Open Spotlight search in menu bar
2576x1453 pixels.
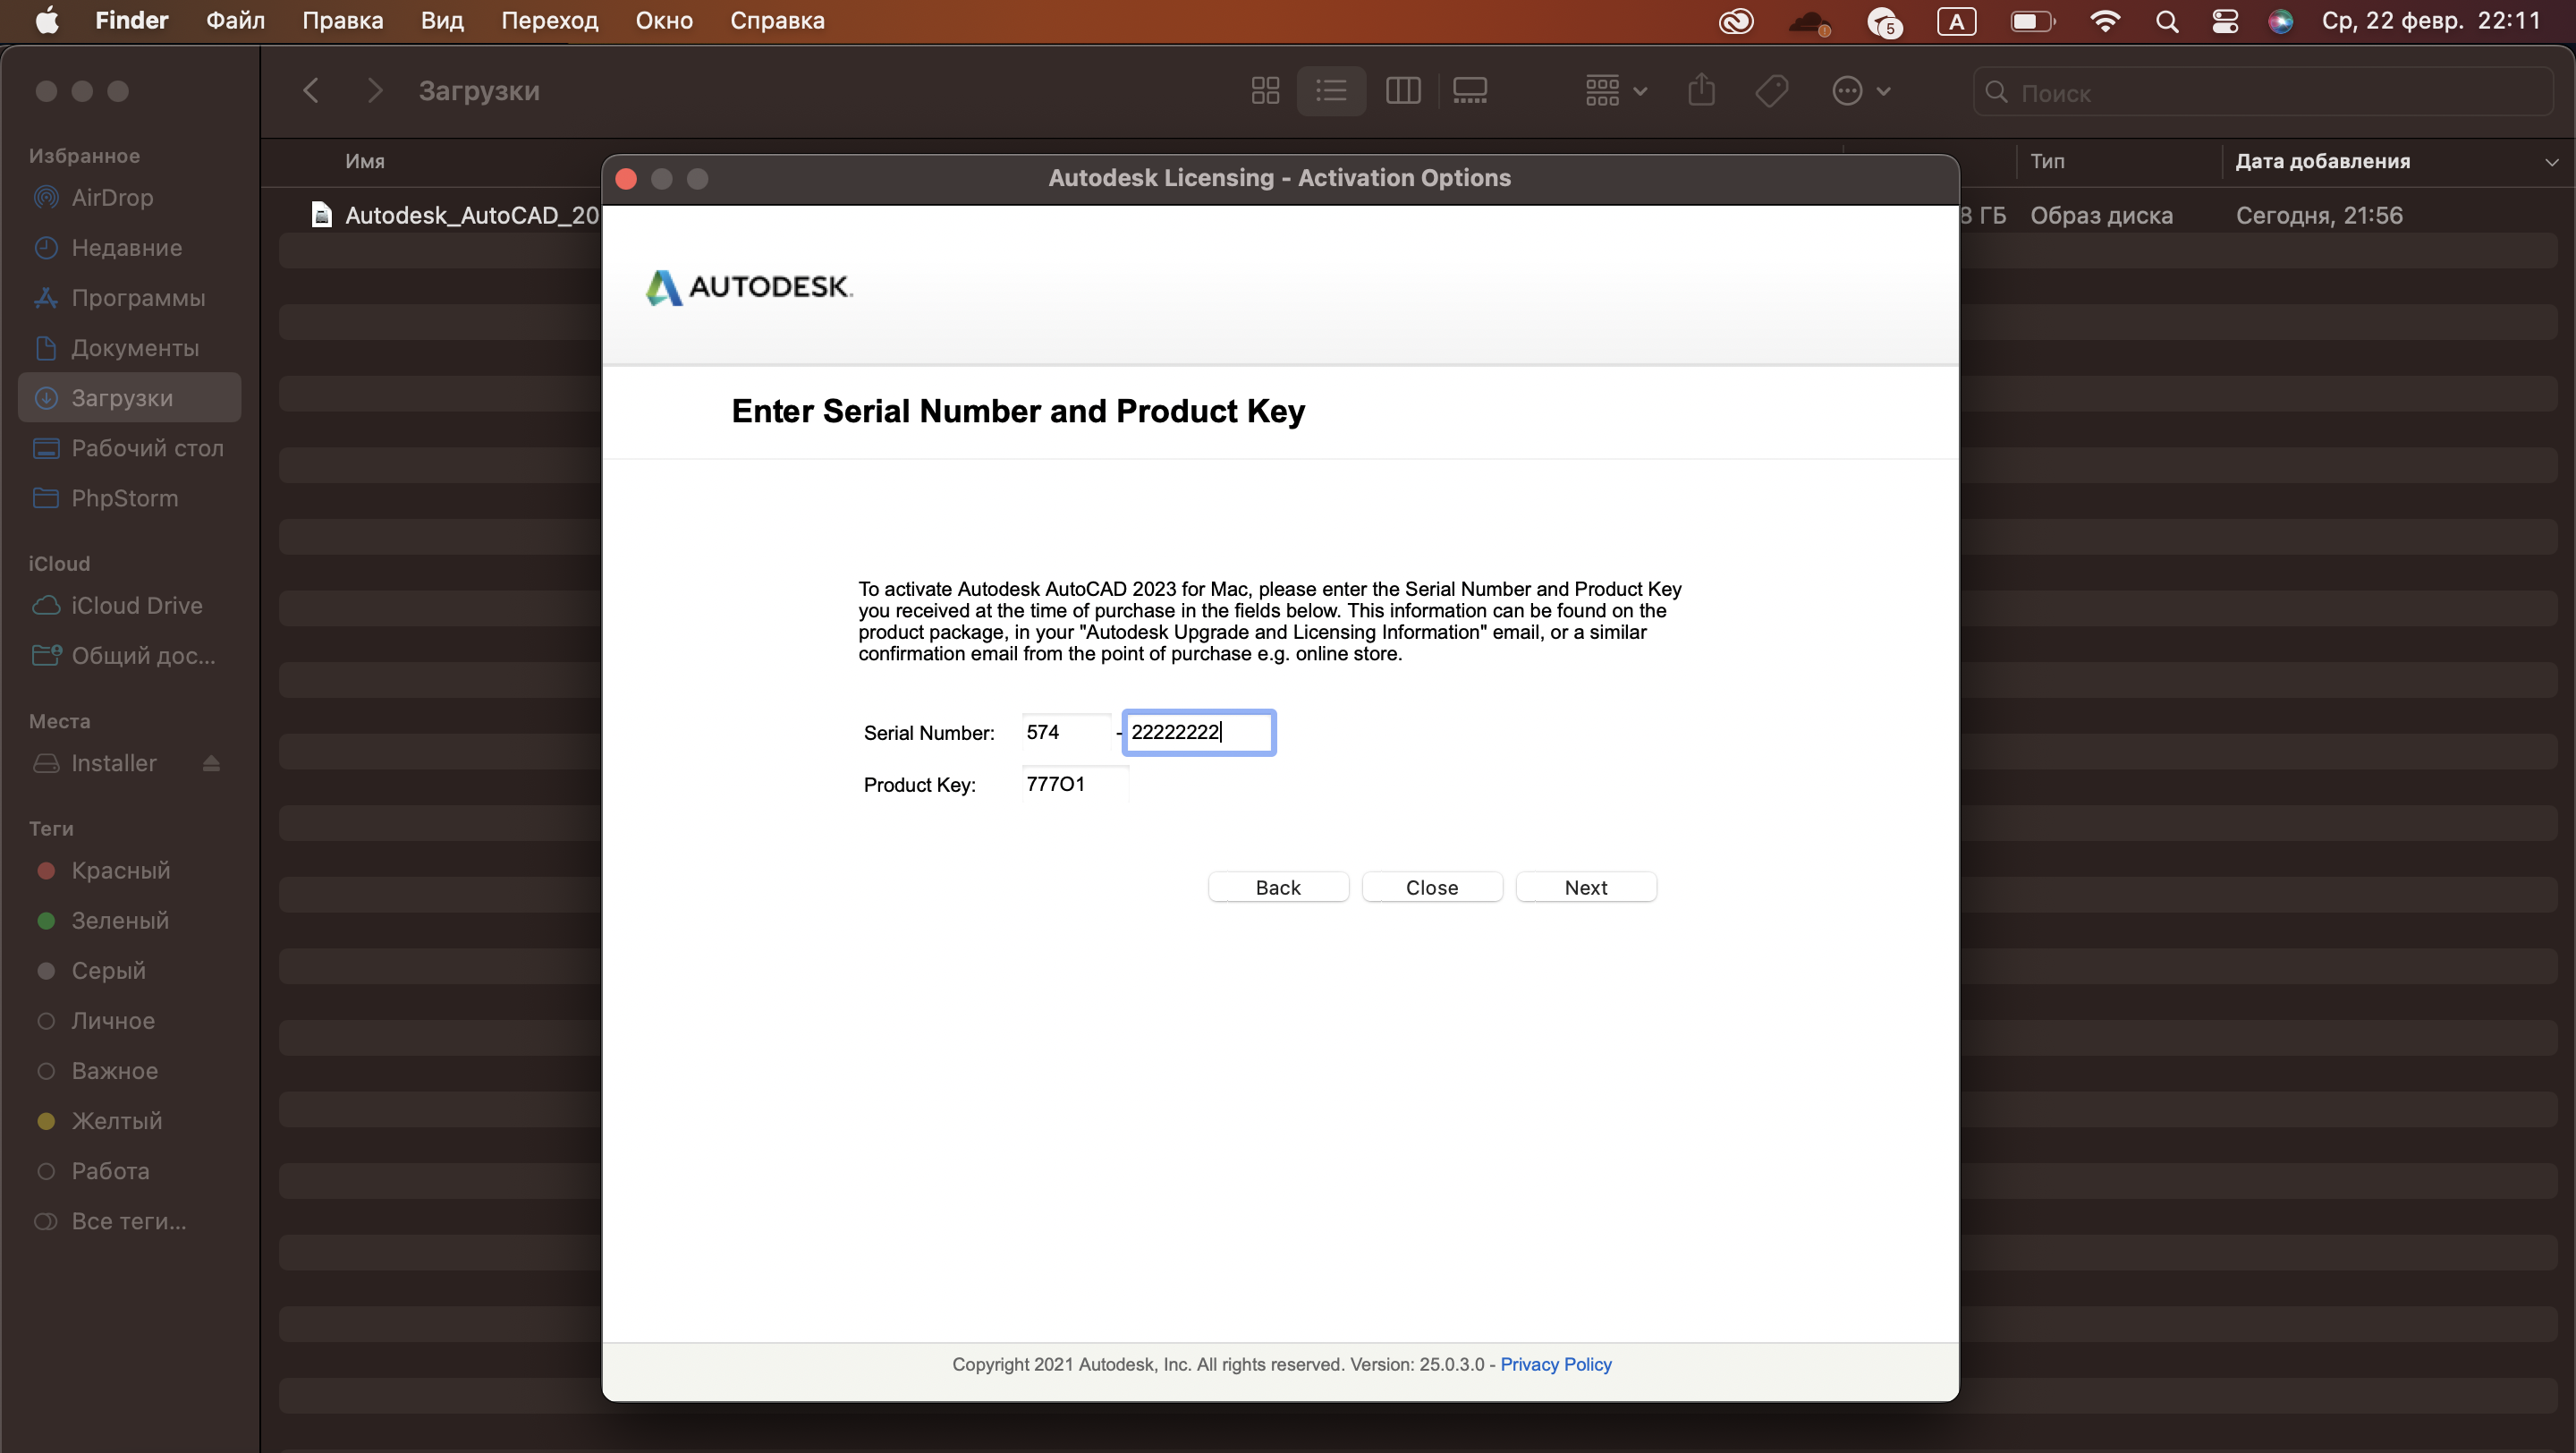click(x=2166, y=21)
